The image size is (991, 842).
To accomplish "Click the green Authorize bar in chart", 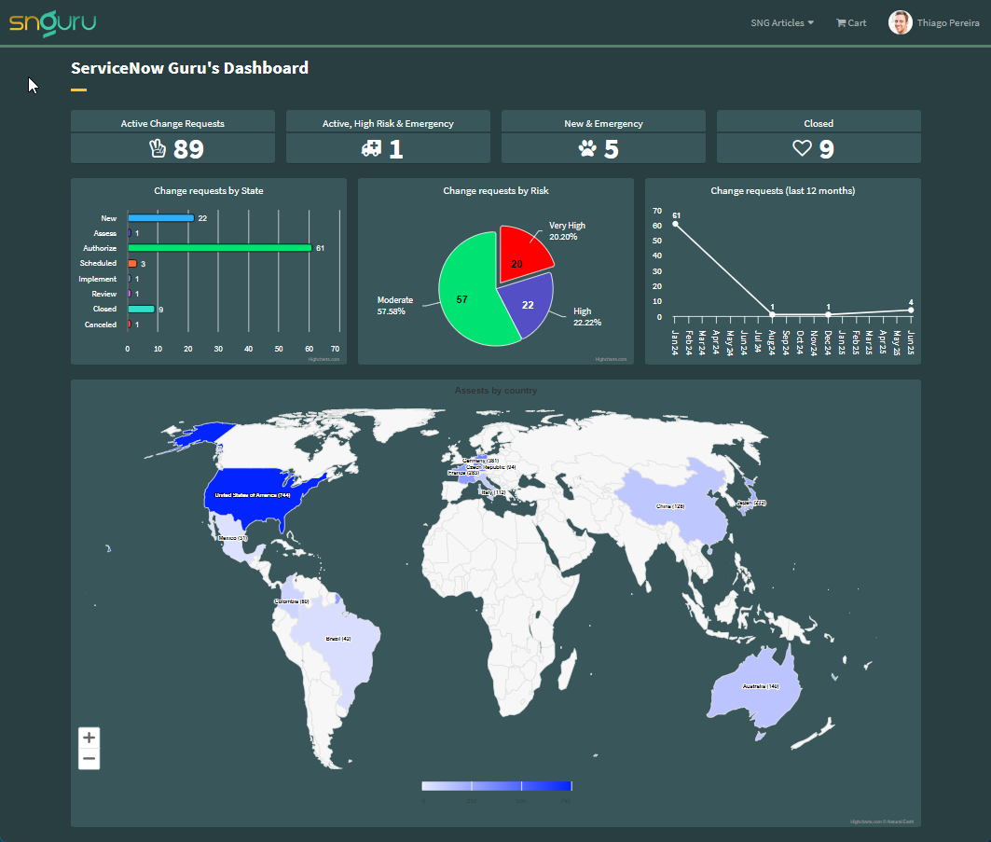I will [x=219, y=248].
